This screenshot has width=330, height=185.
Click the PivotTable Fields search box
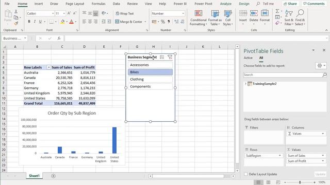(285, 75)
